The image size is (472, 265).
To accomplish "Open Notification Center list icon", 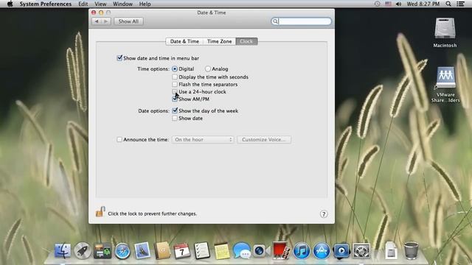I will click(460, 4).
